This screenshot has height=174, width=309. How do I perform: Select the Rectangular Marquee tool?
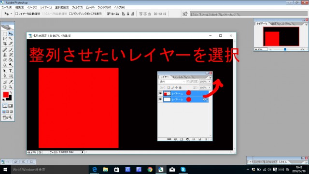(5, 34)
